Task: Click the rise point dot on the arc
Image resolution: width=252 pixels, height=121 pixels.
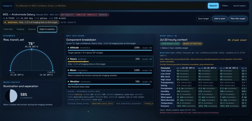Action: pos(10,71)
